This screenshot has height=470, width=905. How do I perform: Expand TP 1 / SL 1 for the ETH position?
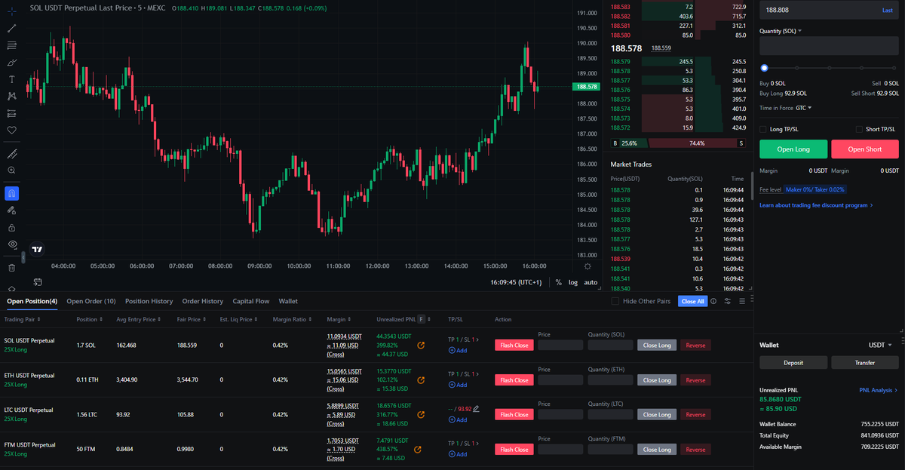click(462, 373)
